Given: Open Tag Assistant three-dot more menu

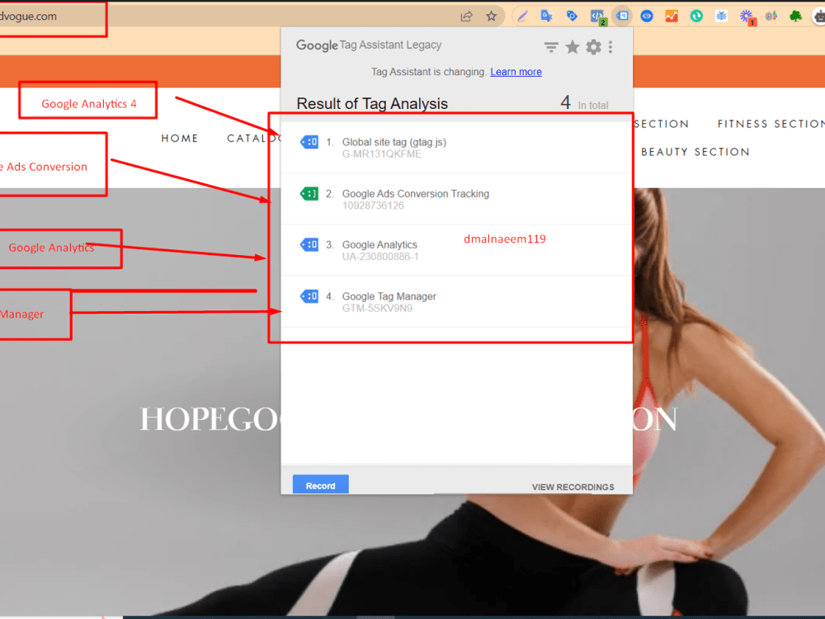Looking at the screenshot, I should coord(610,47).
